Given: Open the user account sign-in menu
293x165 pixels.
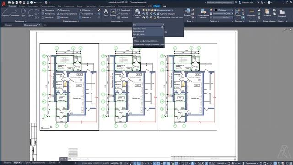Looking at the screenshot, I should click(x=247, y=2).
